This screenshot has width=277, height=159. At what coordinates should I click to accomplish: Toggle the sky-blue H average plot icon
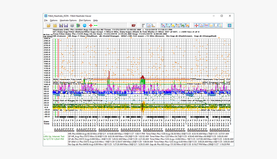[x=168, y=26]
